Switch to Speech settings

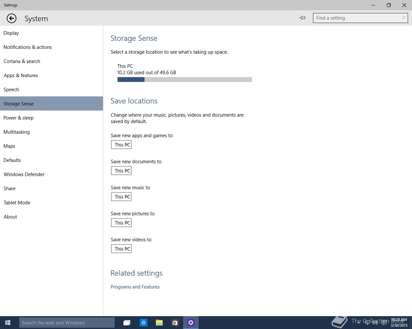coord(51,90)
